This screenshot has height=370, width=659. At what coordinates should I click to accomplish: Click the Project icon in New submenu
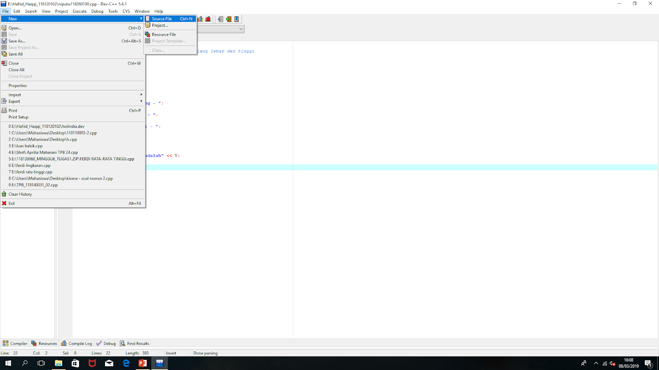pyautogui.click(x=148, y=25)
